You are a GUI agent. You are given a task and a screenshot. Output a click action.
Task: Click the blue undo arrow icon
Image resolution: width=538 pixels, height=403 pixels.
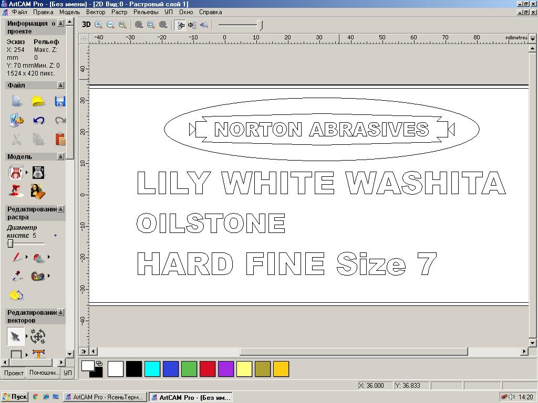coord(38,120)
